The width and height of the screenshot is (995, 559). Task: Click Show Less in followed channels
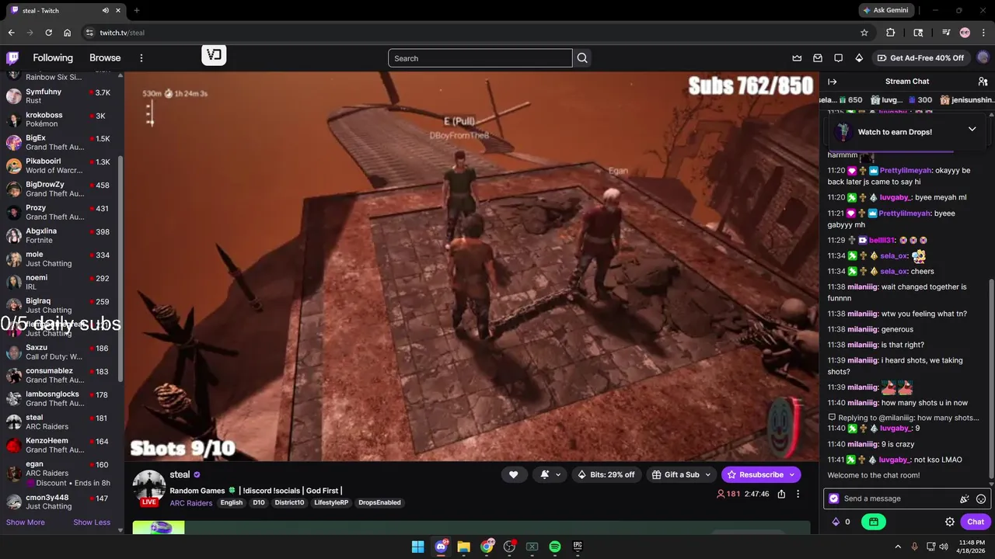(92, 523)
